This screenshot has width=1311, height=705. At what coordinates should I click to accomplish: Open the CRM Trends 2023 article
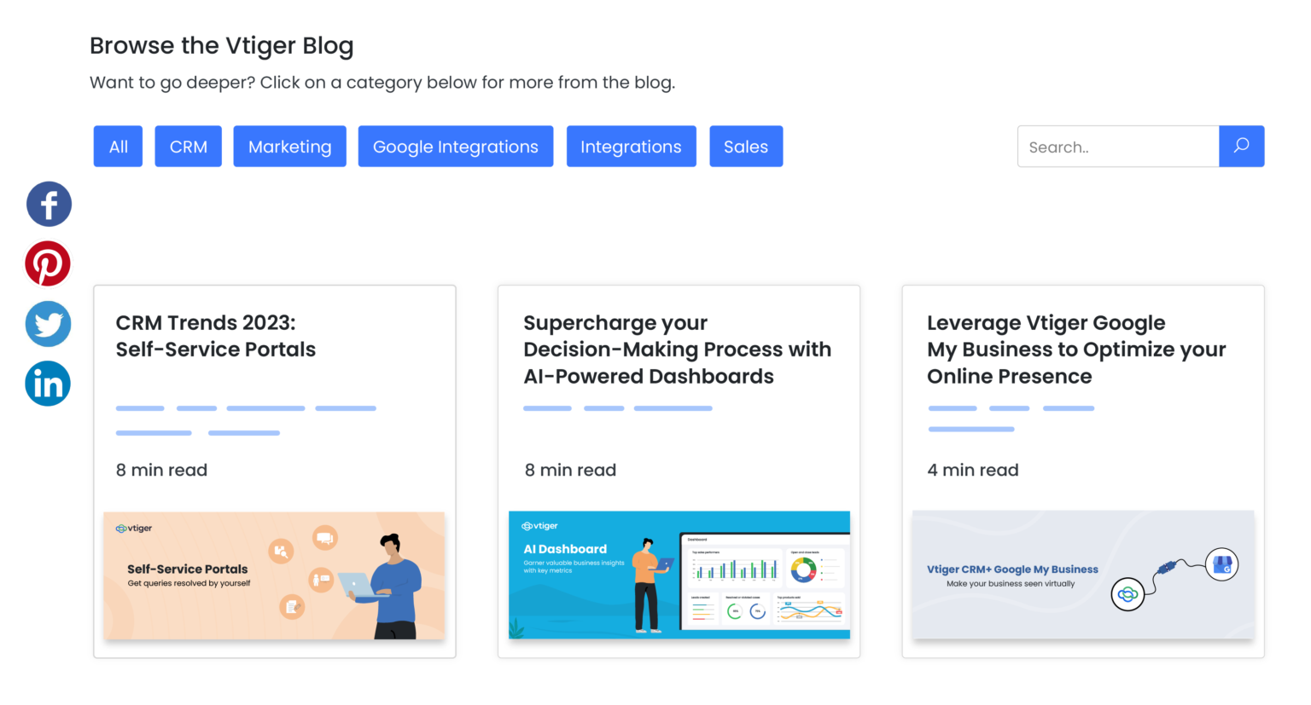[215, 336]
